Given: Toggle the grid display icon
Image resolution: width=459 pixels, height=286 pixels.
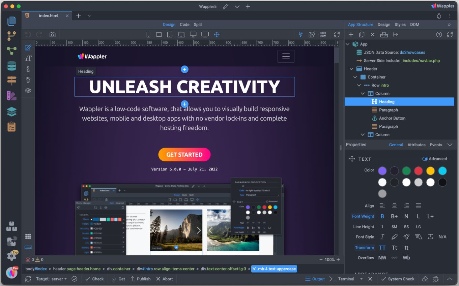Looking at the screenshot, I should pyautogui.click(x=28, y=236).
